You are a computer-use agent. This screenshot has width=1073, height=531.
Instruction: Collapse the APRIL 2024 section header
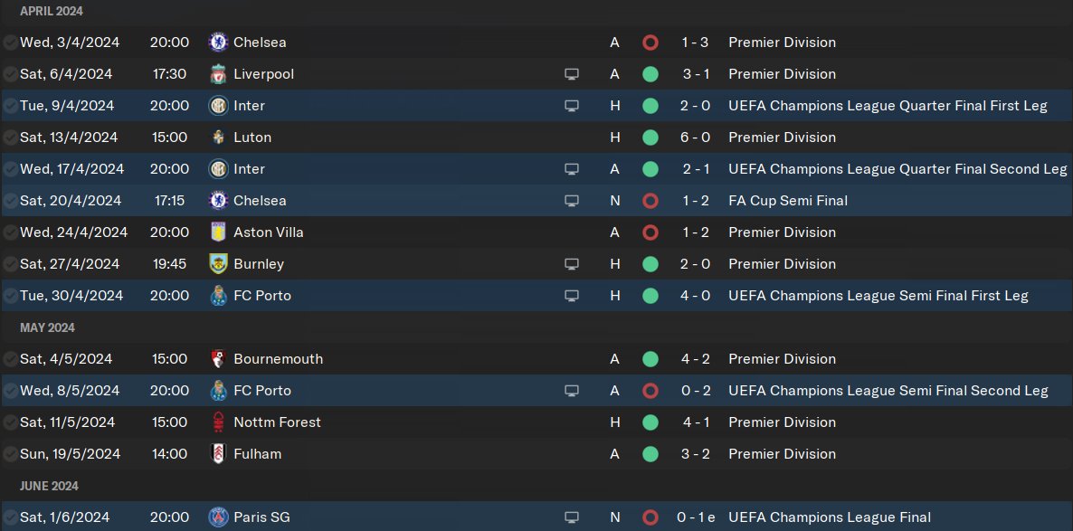coord(52,11)
